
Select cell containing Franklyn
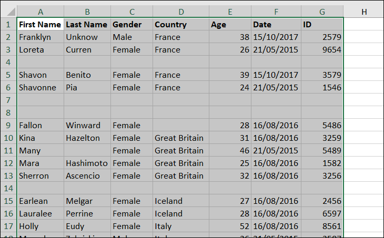pos(41,37)
